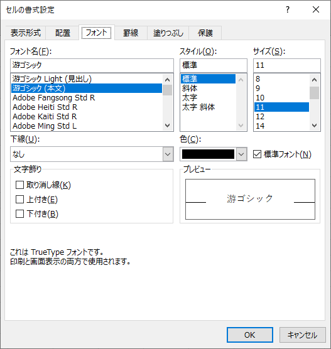331x349 pixels.
Task: Choose font size 10
Action: click(x=281, y=97)
